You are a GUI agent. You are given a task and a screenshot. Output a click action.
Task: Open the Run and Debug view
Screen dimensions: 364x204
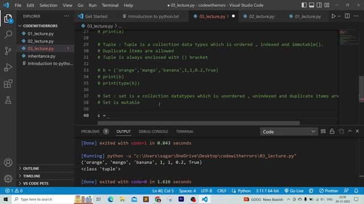(8, 67)
